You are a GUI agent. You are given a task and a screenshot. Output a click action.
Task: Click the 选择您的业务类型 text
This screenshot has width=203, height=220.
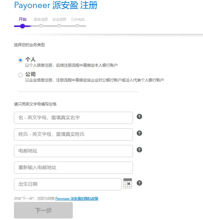coord(29,45)
